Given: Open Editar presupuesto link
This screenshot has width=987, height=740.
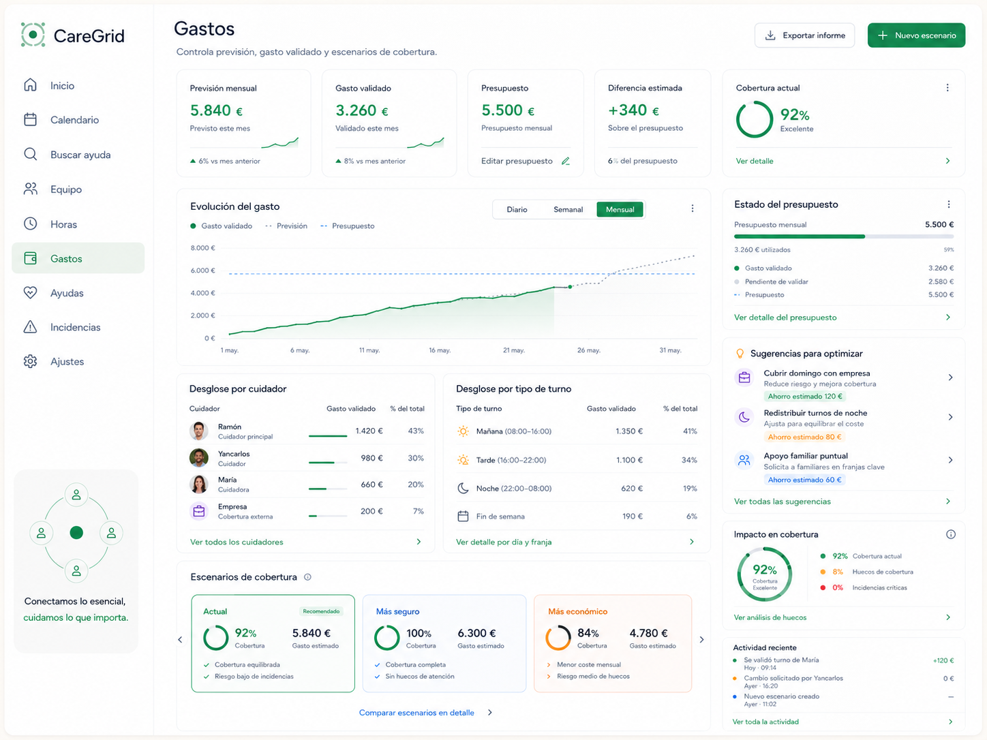Looking at the screenshot, I should point(517,161).
